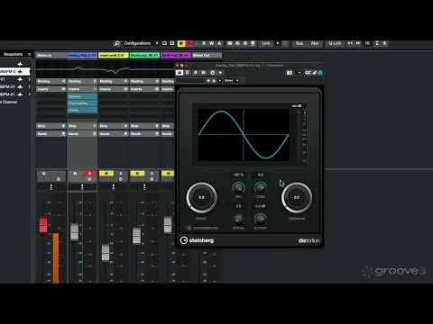Image resolution: width=433 pixels, height=324 pixels.
Task: Click the large Feedback knob in Distortion plugin
Action: 297,197
